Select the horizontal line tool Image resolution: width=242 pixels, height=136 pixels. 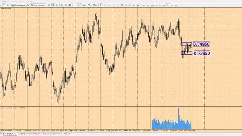click(x=113, y=5)
